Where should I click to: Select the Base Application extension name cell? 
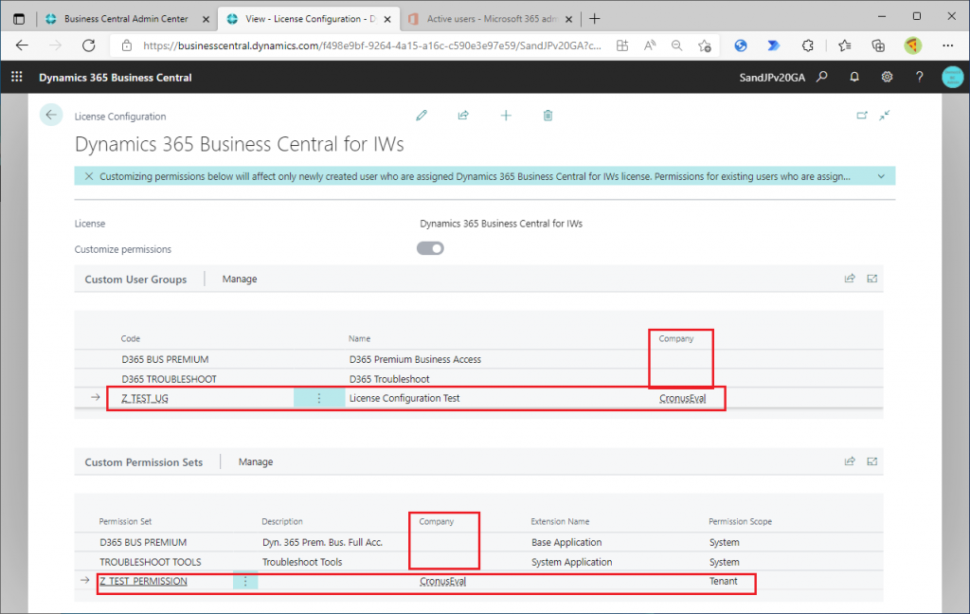coord(566,542)
